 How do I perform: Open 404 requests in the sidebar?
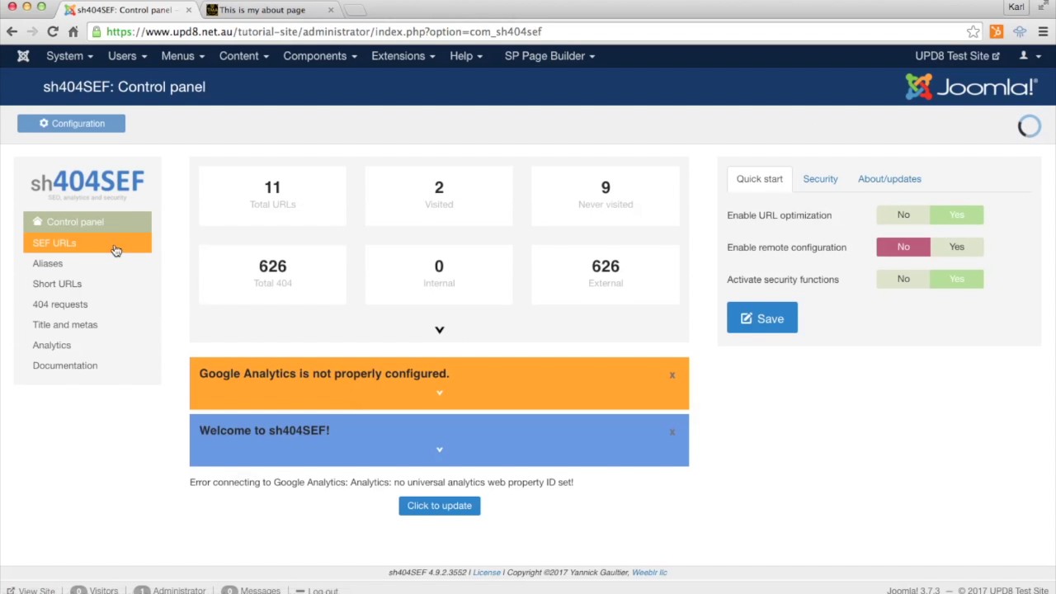(60, 304)
